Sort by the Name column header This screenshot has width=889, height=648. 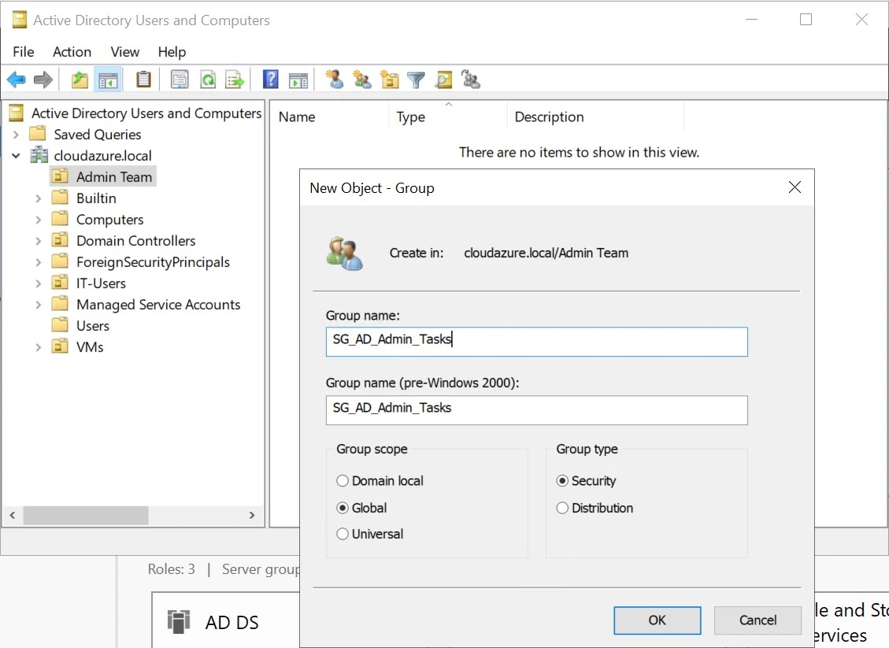point(329,117)
